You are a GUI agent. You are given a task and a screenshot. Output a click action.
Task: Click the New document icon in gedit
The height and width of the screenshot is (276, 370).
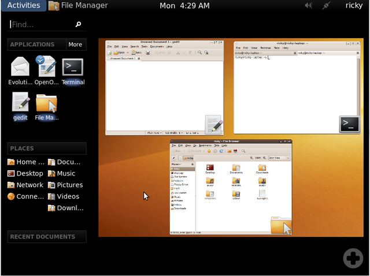pyautogui.click(x=109, y=53)
